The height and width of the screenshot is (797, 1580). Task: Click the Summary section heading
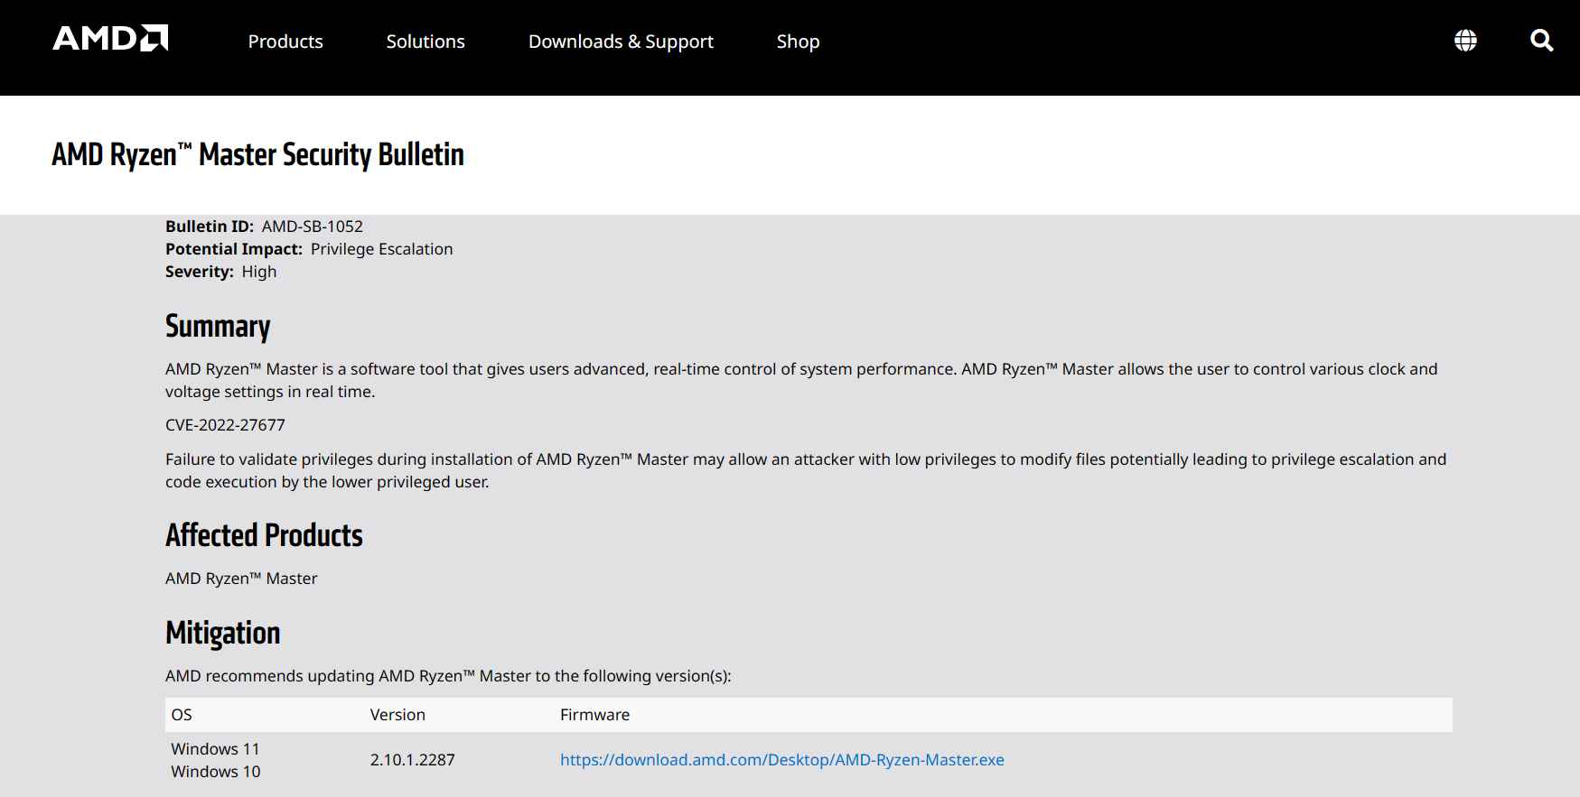pyautogui.click(x=218, y=327)
